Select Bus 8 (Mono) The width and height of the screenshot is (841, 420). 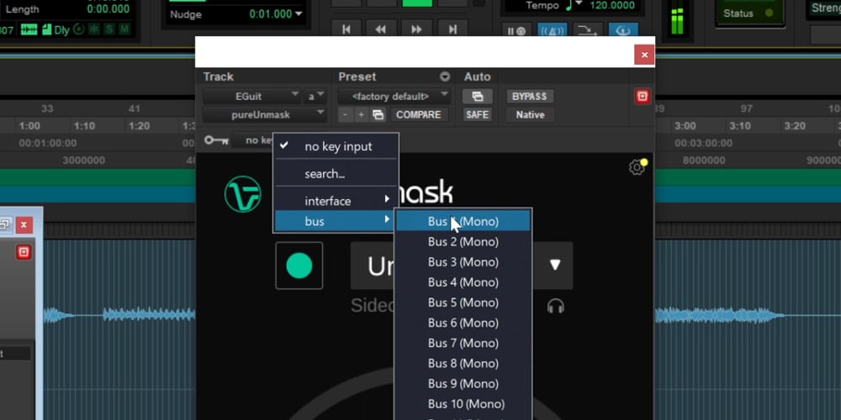463,364
